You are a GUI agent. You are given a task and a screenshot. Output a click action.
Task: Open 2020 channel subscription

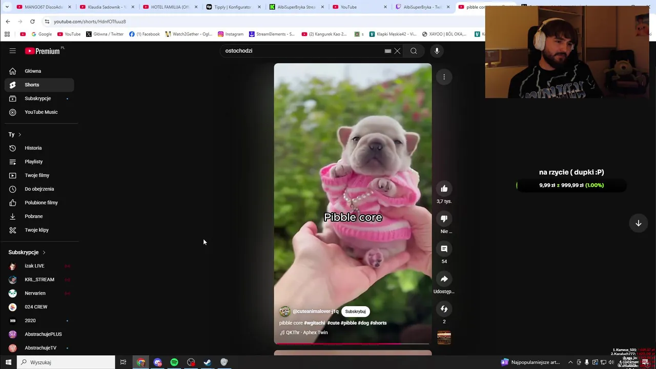39,321
